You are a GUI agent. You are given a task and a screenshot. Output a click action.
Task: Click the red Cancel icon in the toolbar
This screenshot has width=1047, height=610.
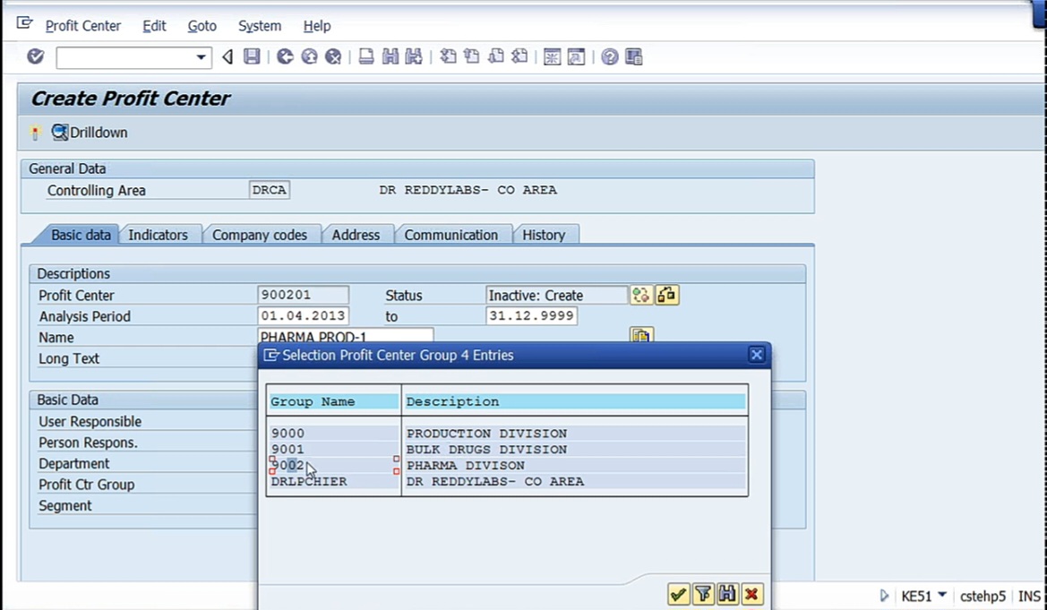tap(333, 56)
